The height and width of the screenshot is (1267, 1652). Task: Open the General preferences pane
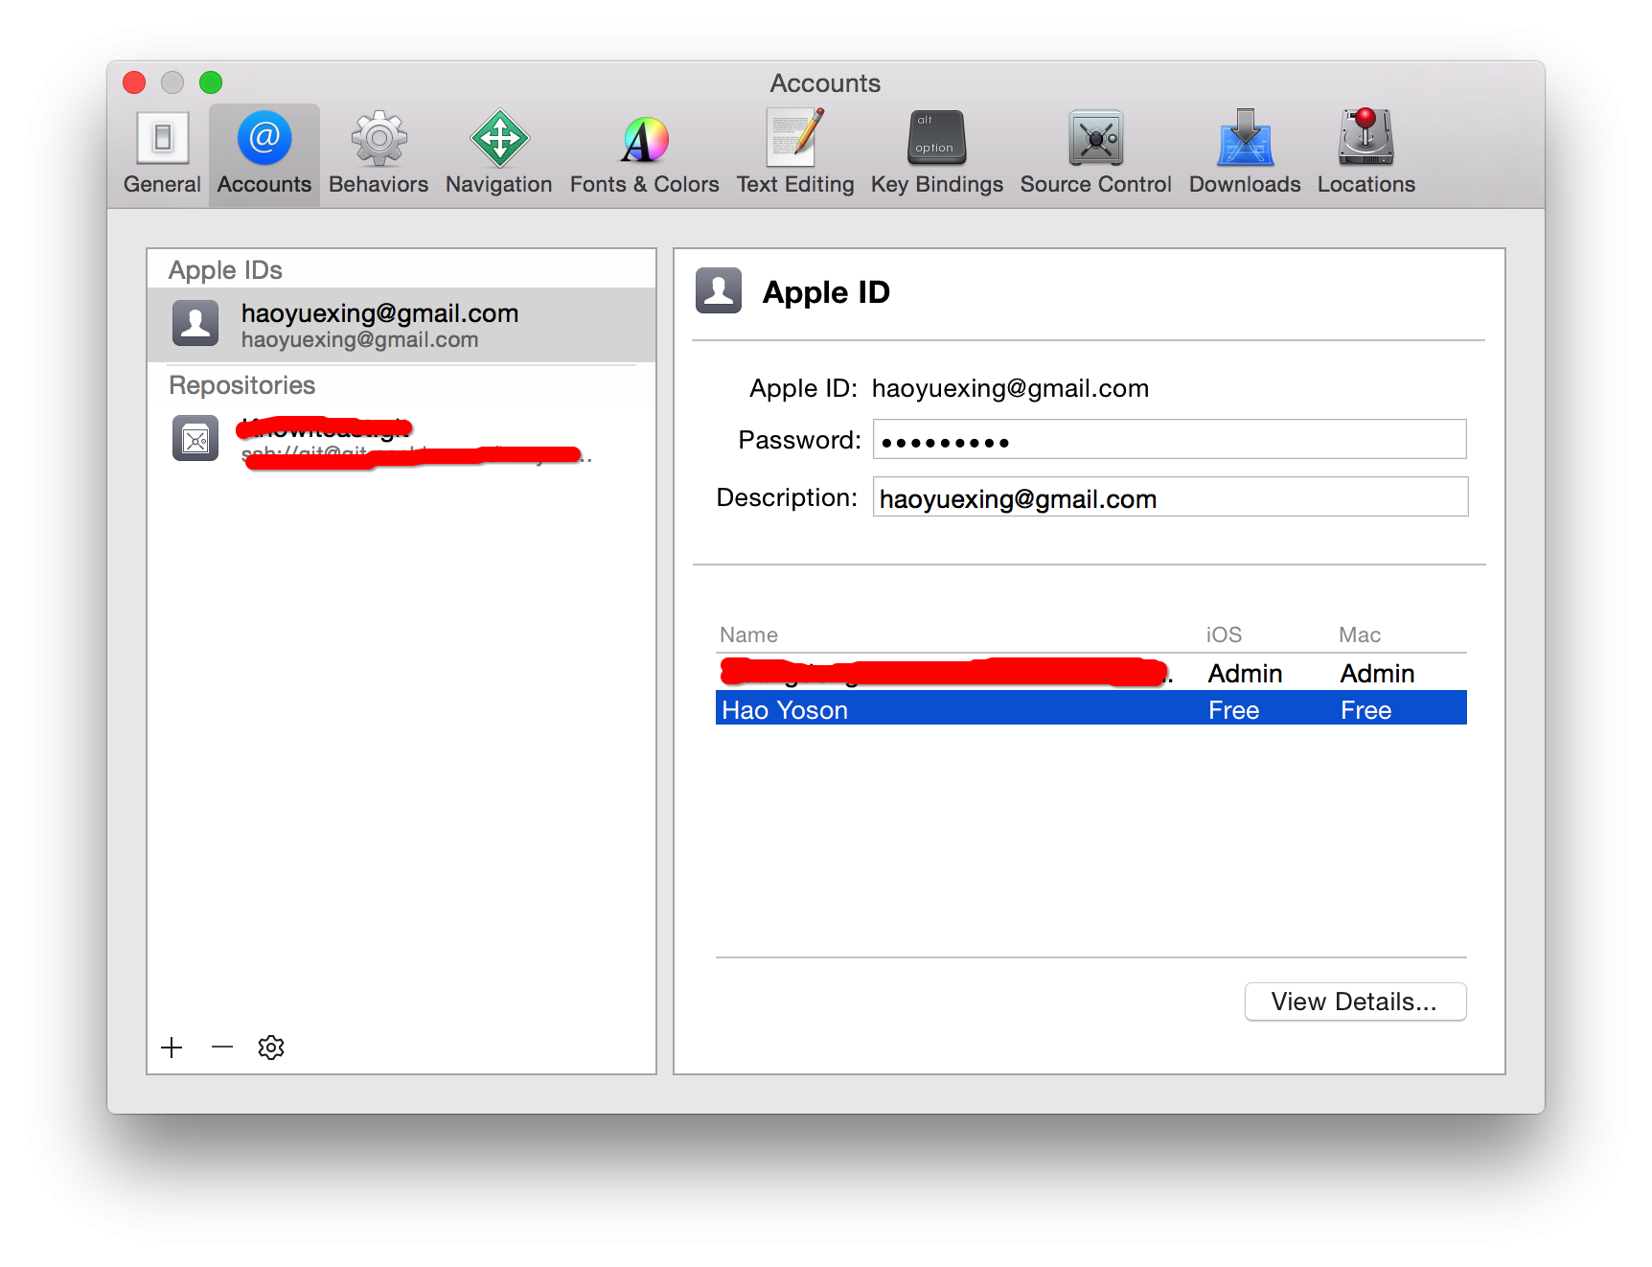coord(162,153)
